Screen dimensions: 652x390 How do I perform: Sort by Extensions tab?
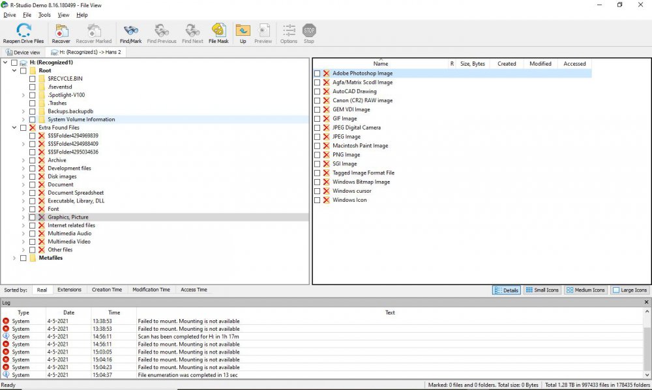coord(69,290)
